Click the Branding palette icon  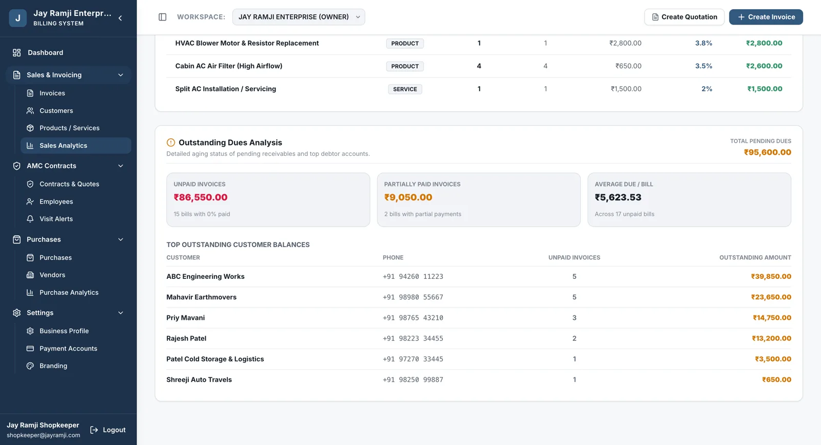click(30, 366)
